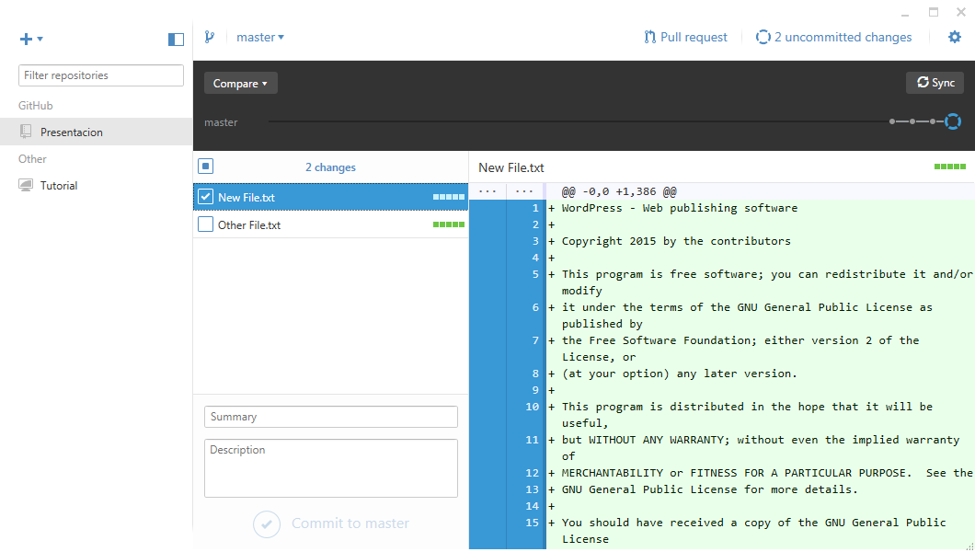This screenshot has width=975, height=552.
Task: Click the 'Copyright 2015 by the contributors' line
Action: (676, 241)
